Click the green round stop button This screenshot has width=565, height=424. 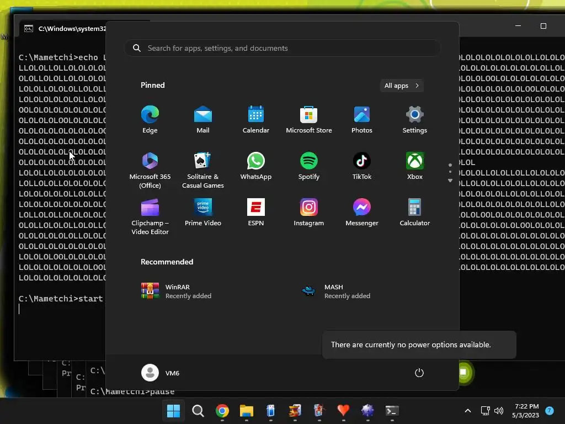pyautogui.click(x=463, y=372)
